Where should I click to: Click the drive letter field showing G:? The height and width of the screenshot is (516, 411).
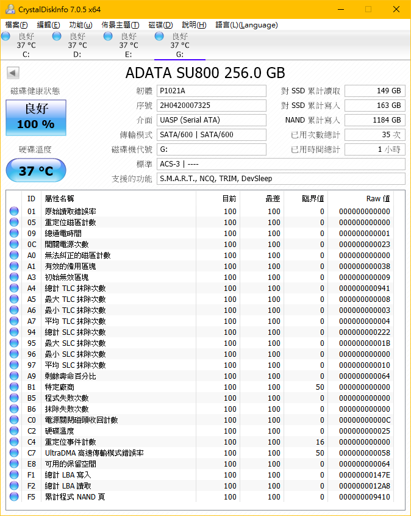coord(211,149)
